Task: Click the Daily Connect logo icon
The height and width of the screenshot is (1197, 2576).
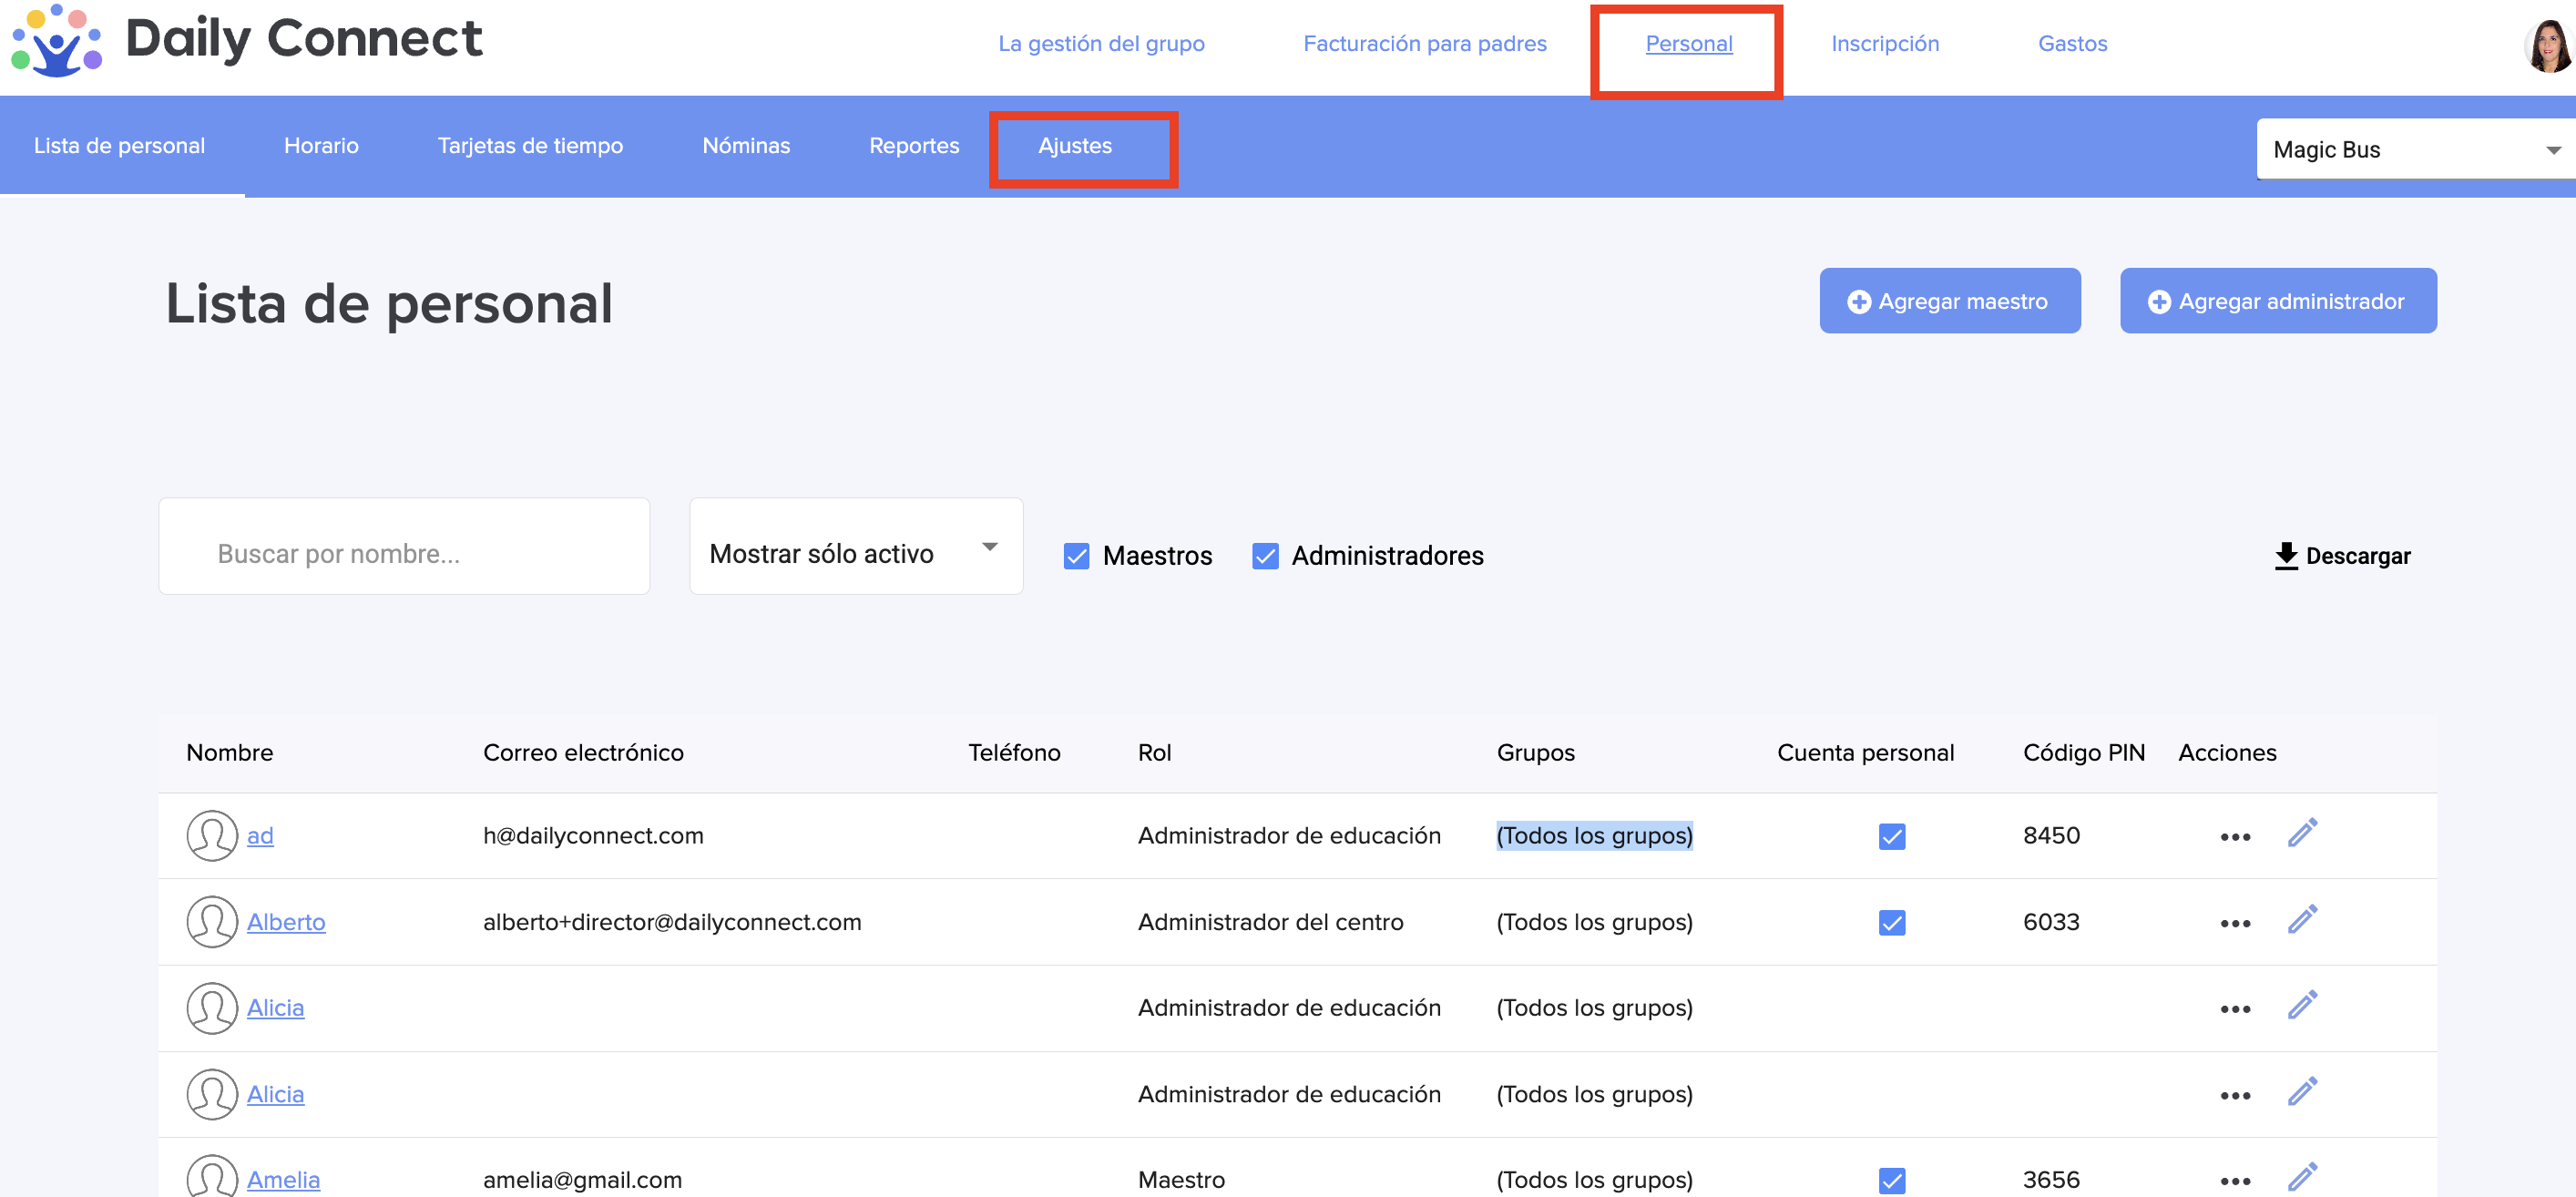Action: pos(56,42)
